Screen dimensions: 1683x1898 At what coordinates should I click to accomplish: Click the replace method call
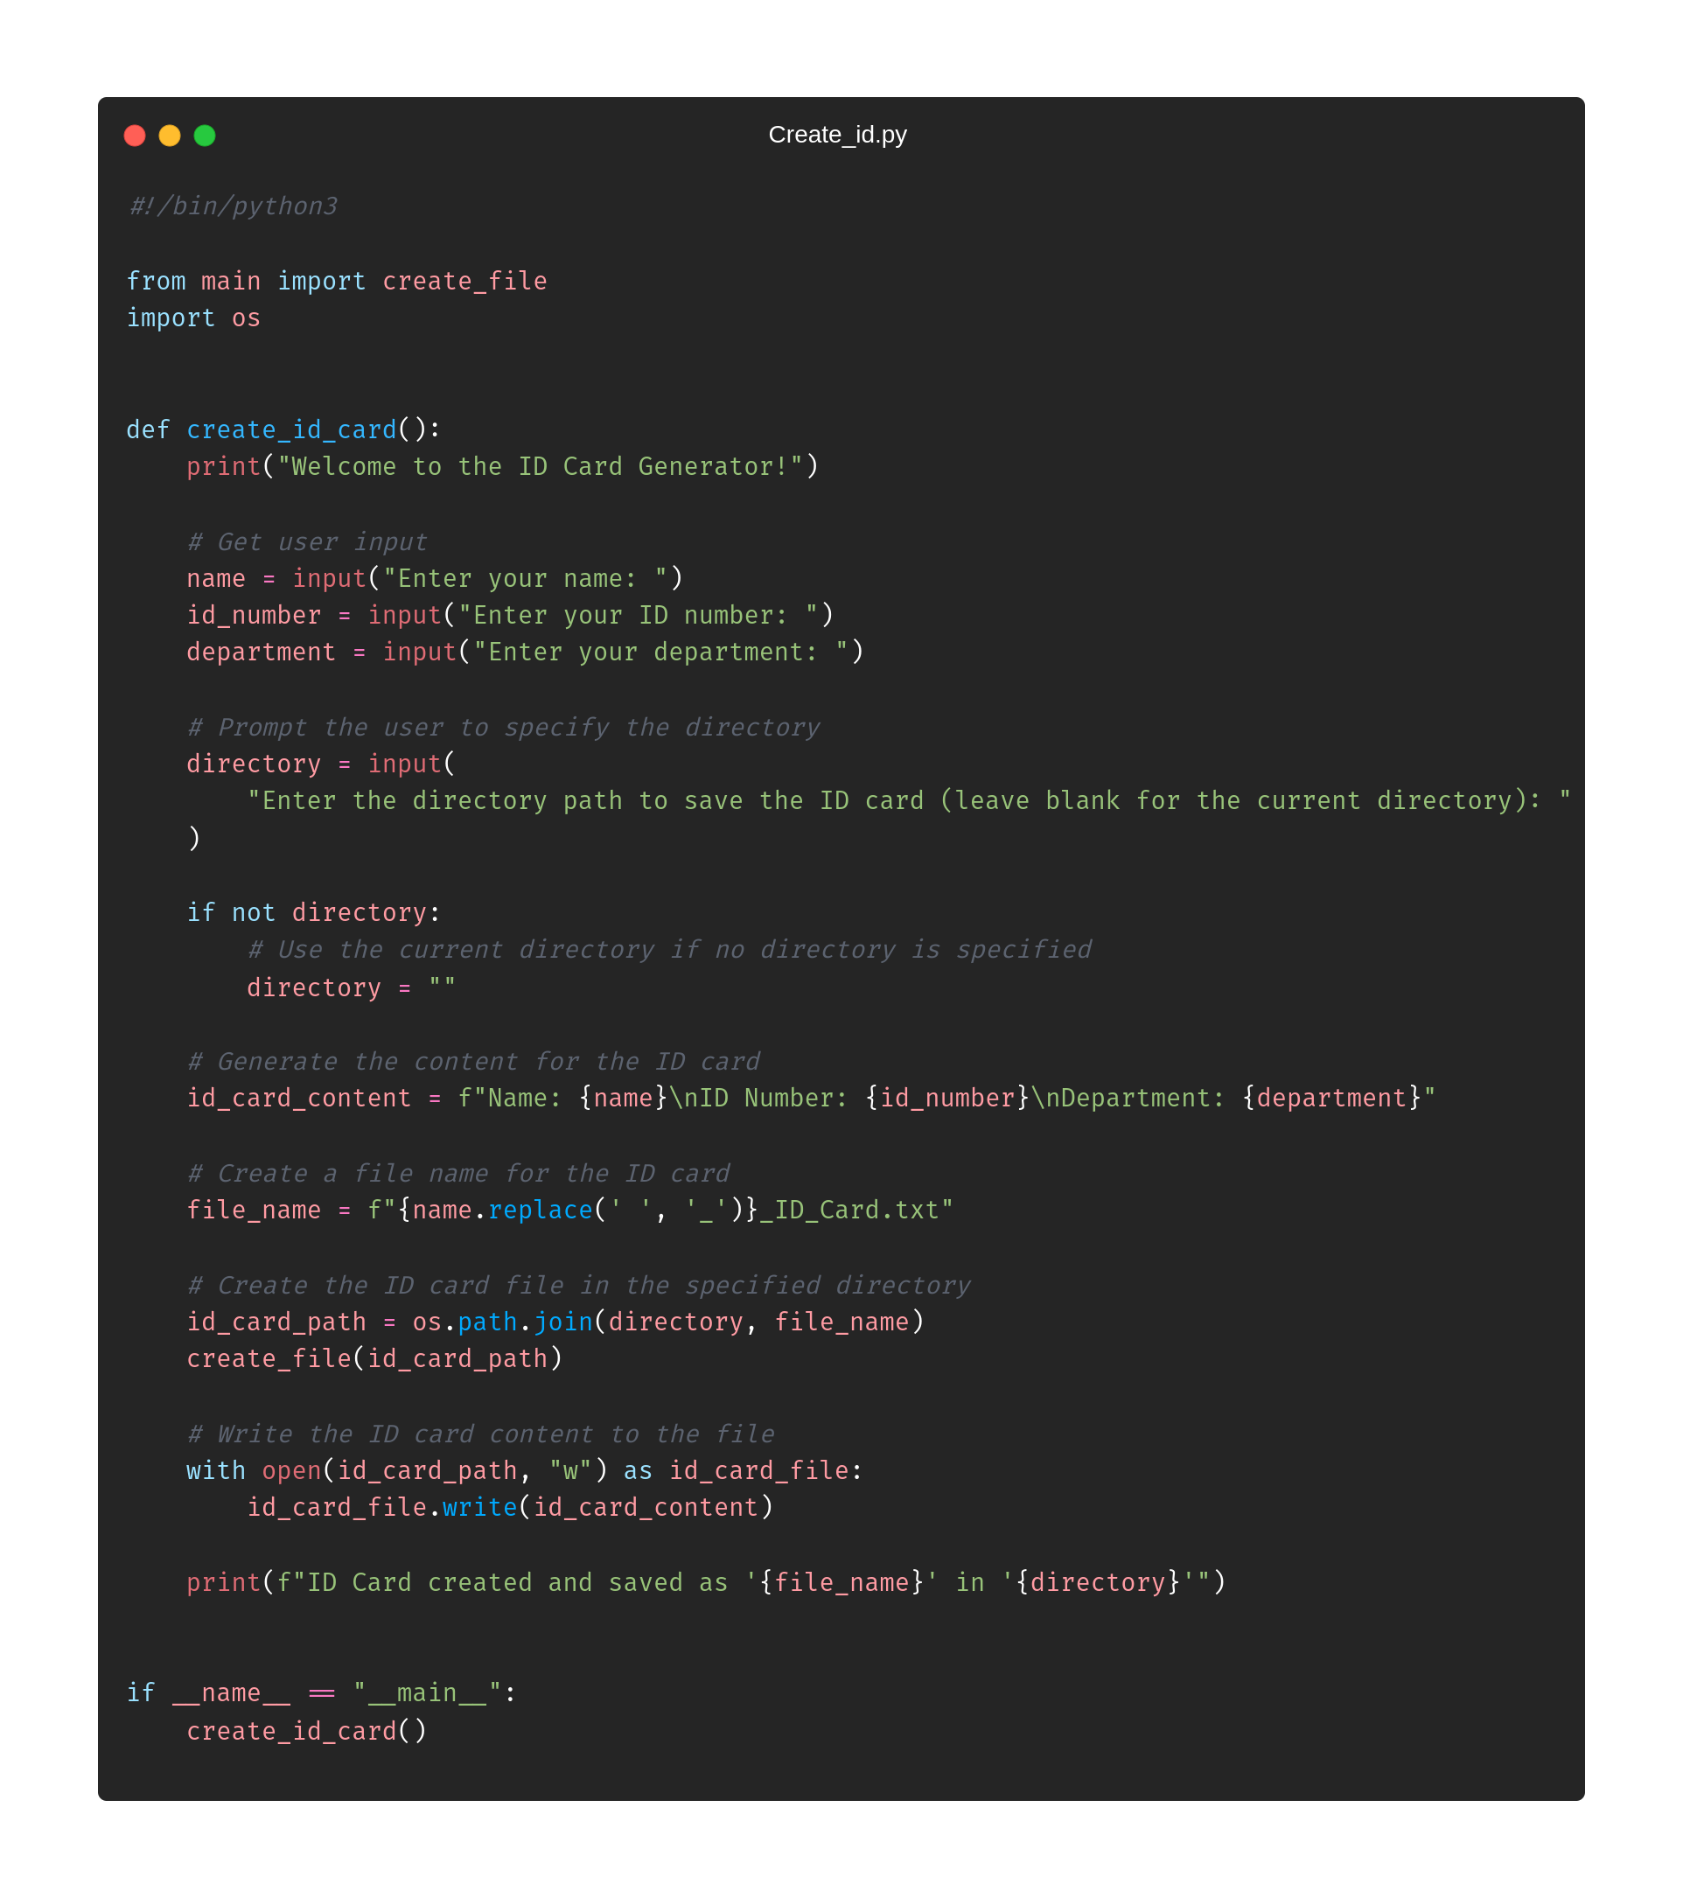tap(540, 1210)
